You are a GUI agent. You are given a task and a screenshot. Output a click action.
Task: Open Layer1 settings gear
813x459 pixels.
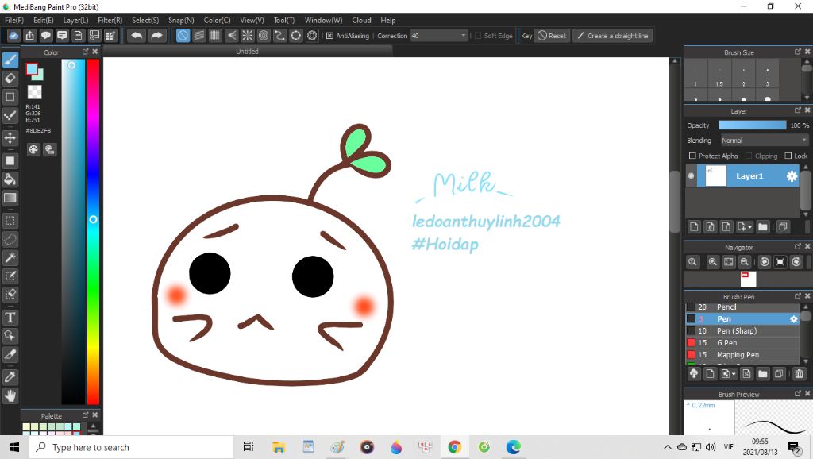click(792, 176)
